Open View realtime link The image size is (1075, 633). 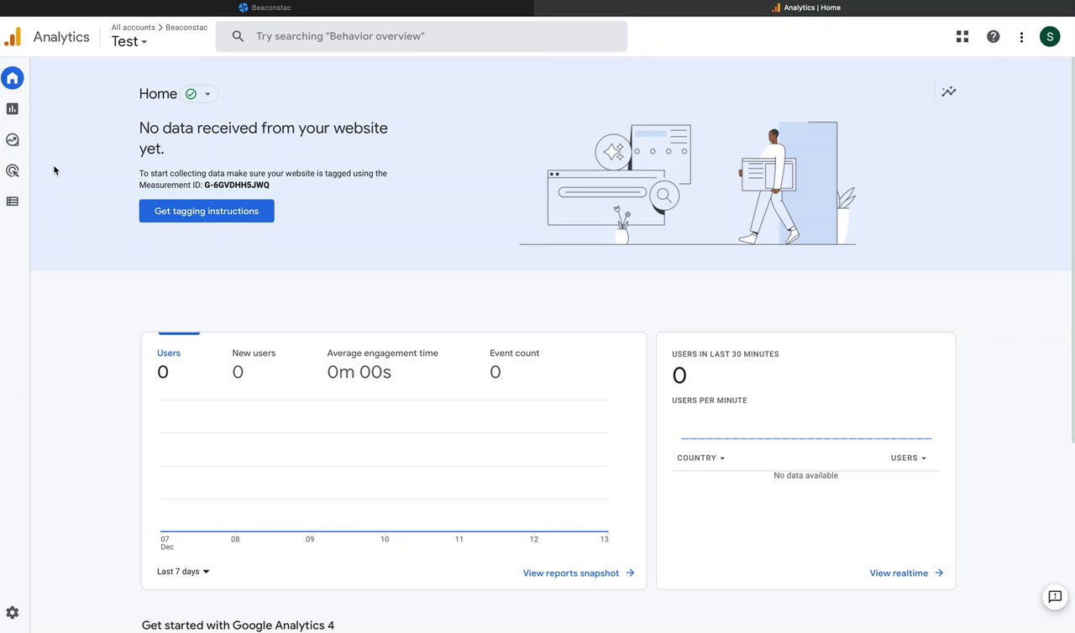coord(906,573)
